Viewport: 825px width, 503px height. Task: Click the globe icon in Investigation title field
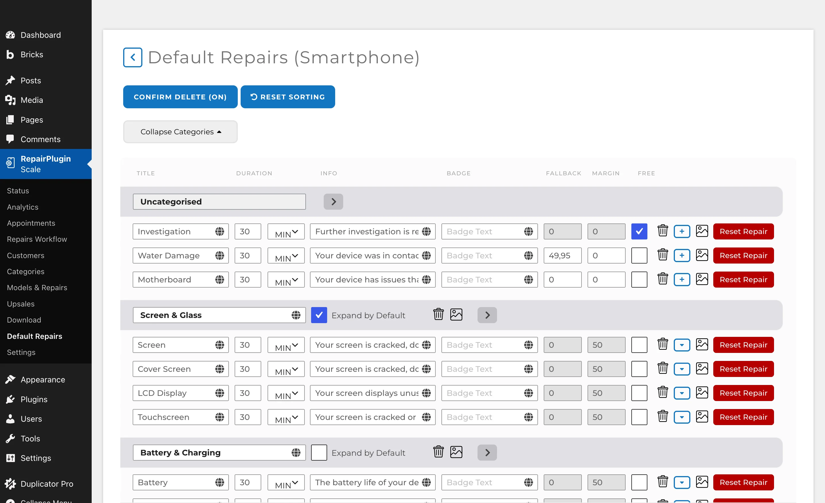(x=220, y=231)
